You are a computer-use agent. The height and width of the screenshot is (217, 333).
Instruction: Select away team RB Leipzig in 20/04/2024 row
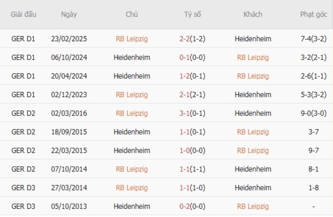pos(253,76)
